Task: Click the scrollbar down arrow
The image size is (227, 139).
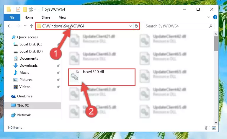Action: click(216, 122)
